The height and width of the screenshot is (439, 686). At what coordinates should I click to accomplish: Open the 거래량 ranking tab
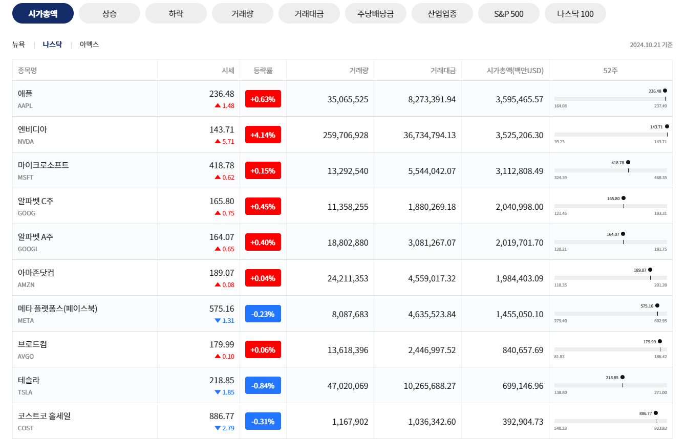point(243,13)
